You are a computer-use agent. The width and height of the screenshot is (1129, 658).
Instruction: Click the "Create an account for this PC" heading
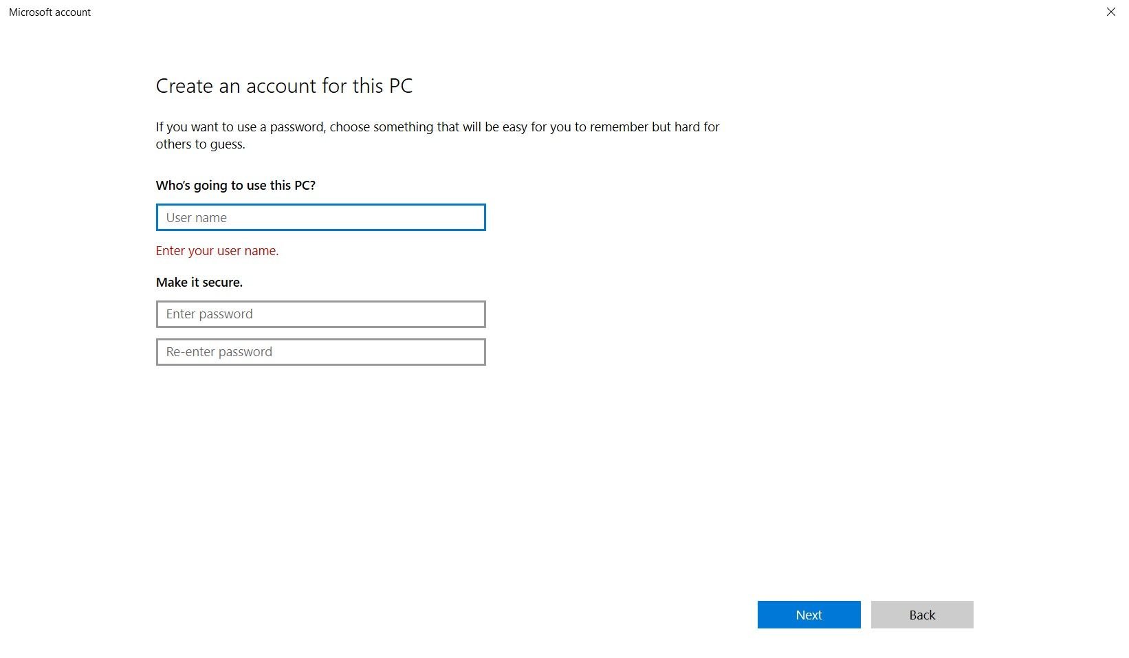tap(284, 86)
